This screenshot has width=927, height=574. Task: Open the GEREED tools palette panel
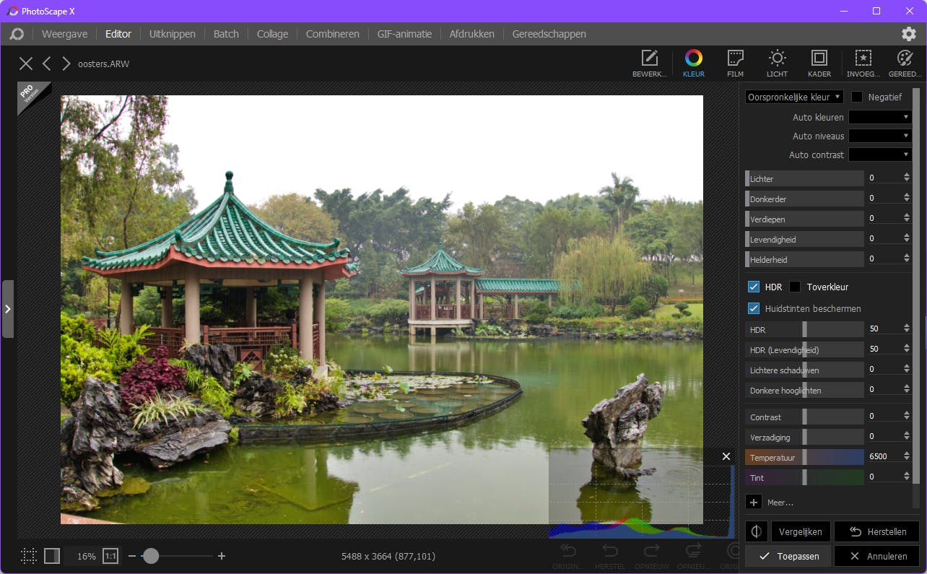click(905, 64)
